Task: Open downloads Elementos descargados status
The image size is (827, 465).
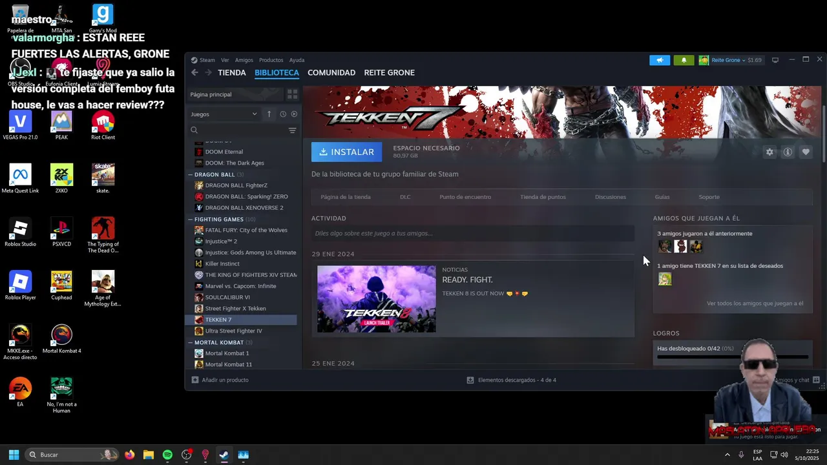Action: click(511, 380)
